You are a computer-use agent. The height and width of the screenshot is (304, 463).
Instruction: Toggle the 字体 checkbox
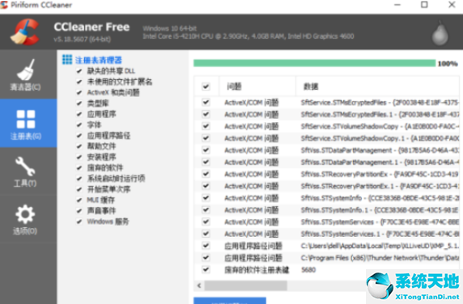[79, 125]
